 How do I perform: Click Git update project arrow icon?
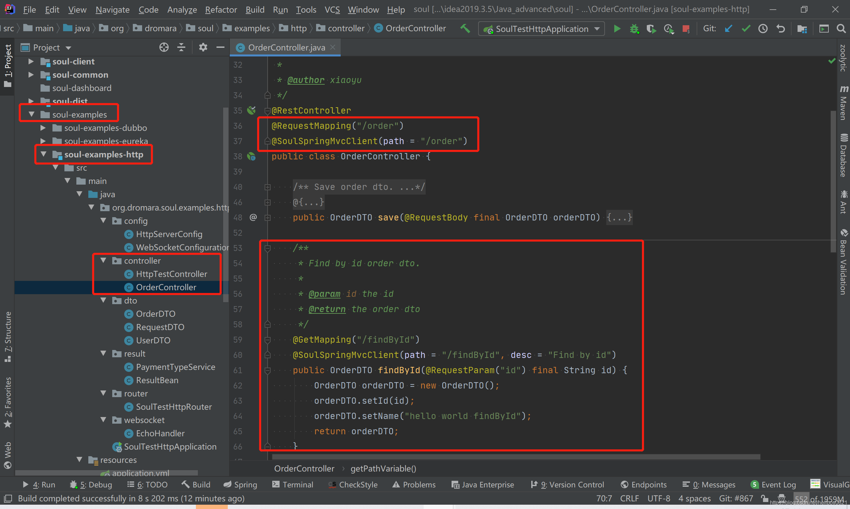[x=728, y=29]
